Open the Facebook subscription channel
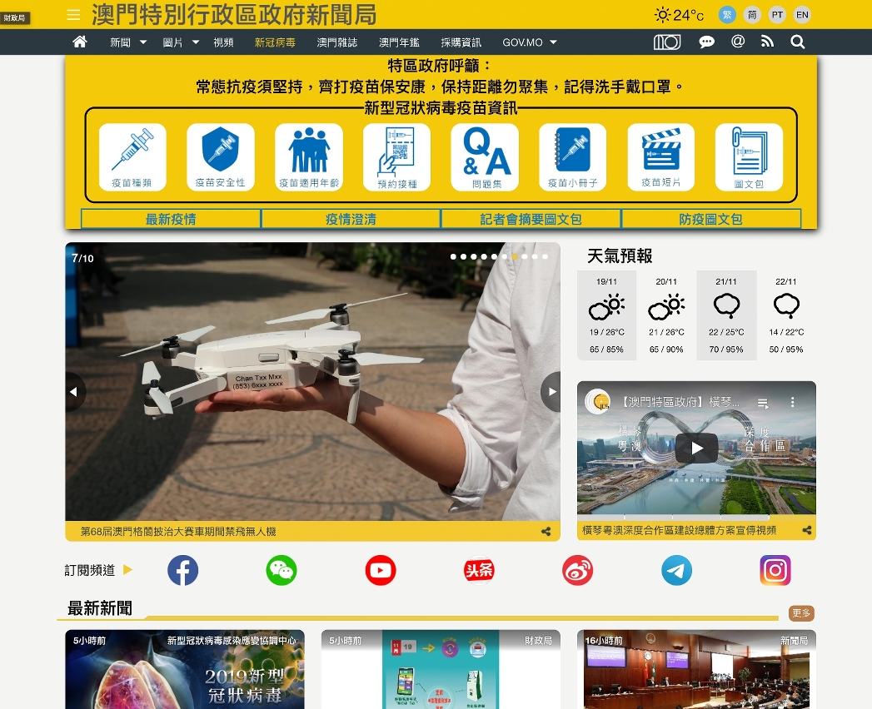 pyautogui.click(x=183, y=570)
